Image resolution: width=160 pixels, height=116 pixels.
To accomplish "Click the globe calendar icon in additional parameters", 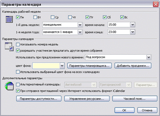I will [x=9, y=86].
